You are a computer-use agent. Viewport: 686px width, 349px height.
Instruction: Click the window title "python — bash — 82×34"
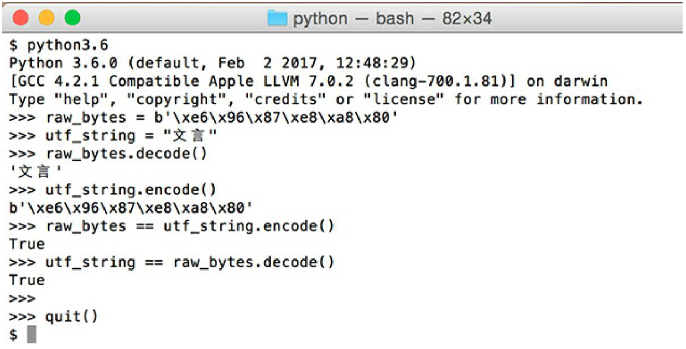pyautogui.click(x=392, y=19)
